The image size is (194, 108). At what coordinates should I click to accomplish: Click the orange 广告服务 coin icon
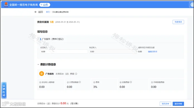42,74
